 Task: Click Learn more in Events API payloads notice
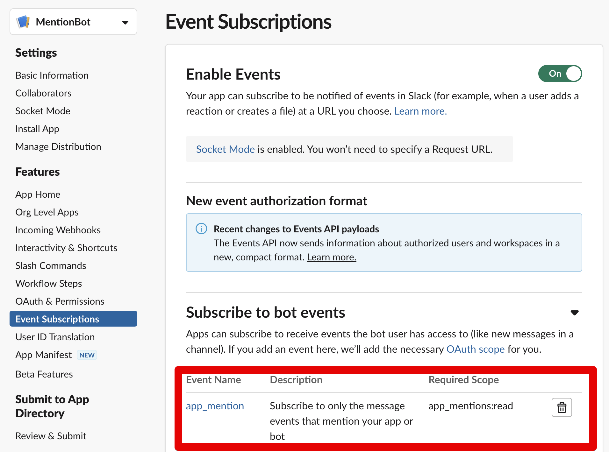point(332,257)
